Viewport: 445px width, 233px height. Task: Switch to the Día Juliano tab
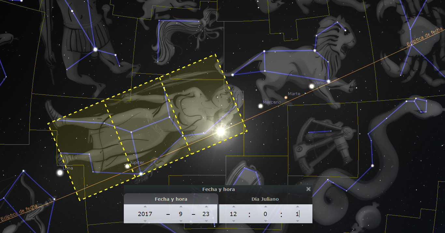click(x=265, y=199)
